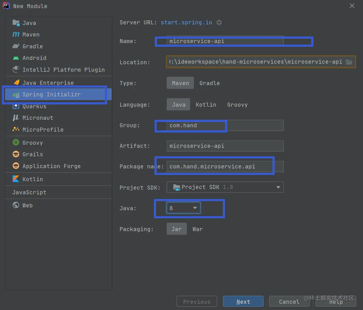This screenshot has width=363, height=310.
Task: Select the Quarkus list entry text
Action: pos(35,106)
